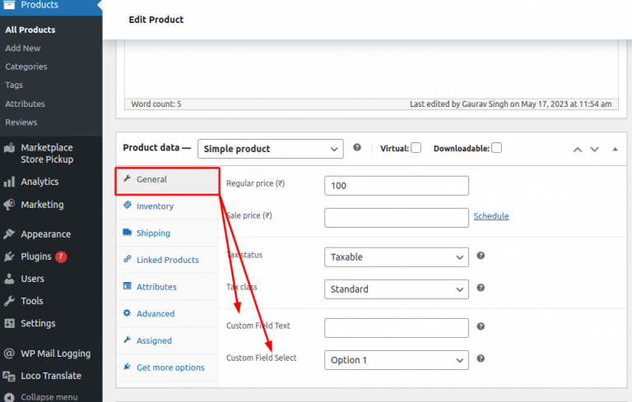Click the Loco Translate icon
Screen dimensions: 632x402
click(9, 376)
